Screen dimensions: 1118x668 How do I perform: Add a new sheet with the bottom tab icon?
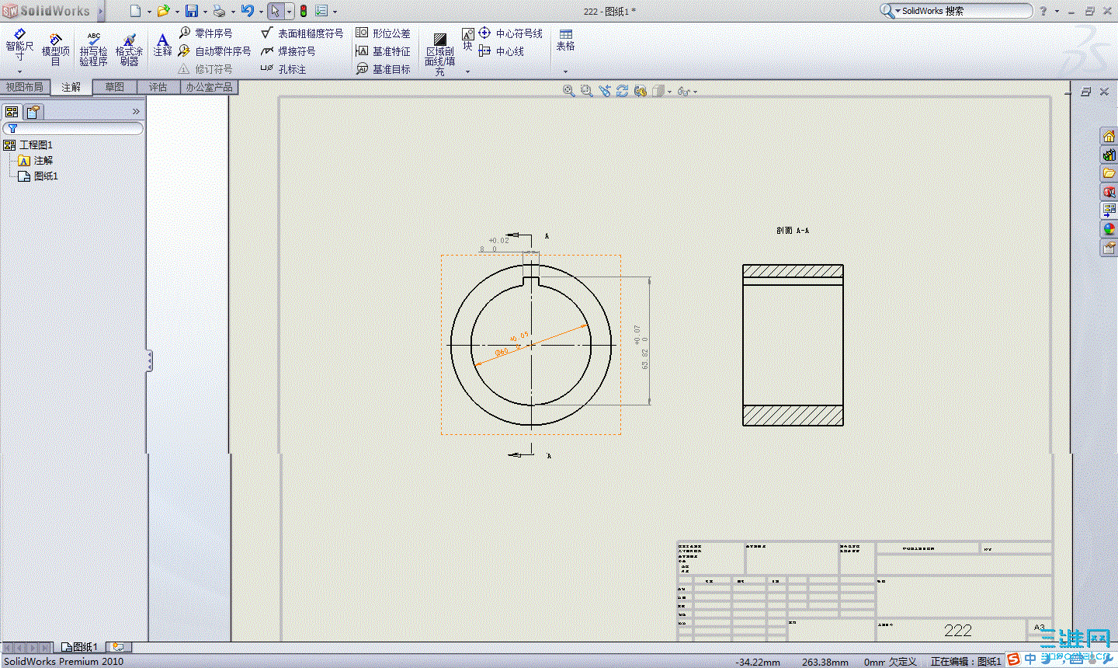coord(118,647)
